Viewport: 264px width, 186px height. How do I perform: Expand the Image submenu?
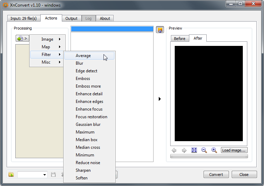click(x=47, y=39)
